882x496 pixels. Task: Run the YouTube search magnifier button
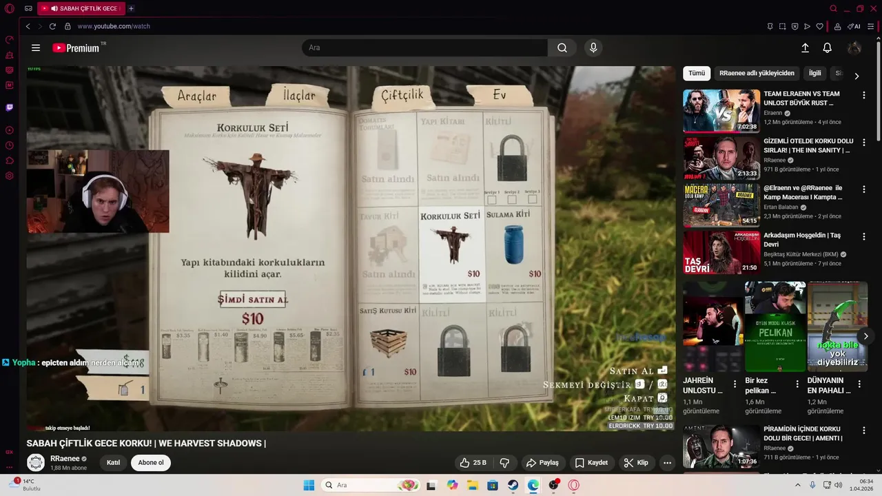(562, 48)
